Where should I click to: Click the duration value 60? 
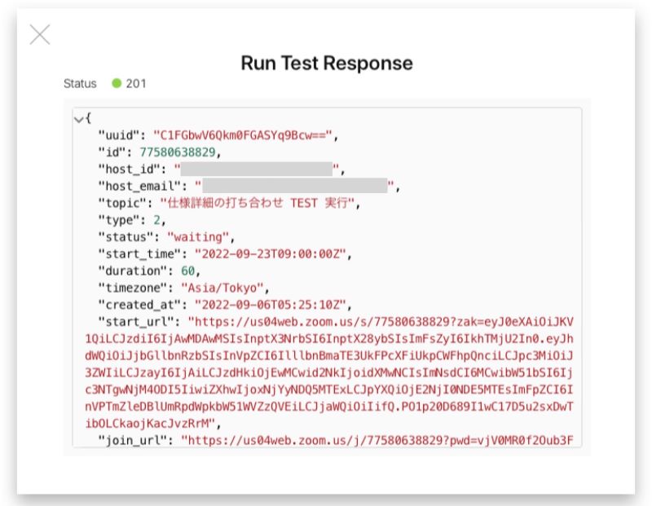click(x=187, y=271)
